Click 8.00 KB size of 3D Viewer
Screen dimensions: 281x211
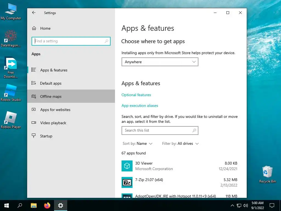[231, 163]
